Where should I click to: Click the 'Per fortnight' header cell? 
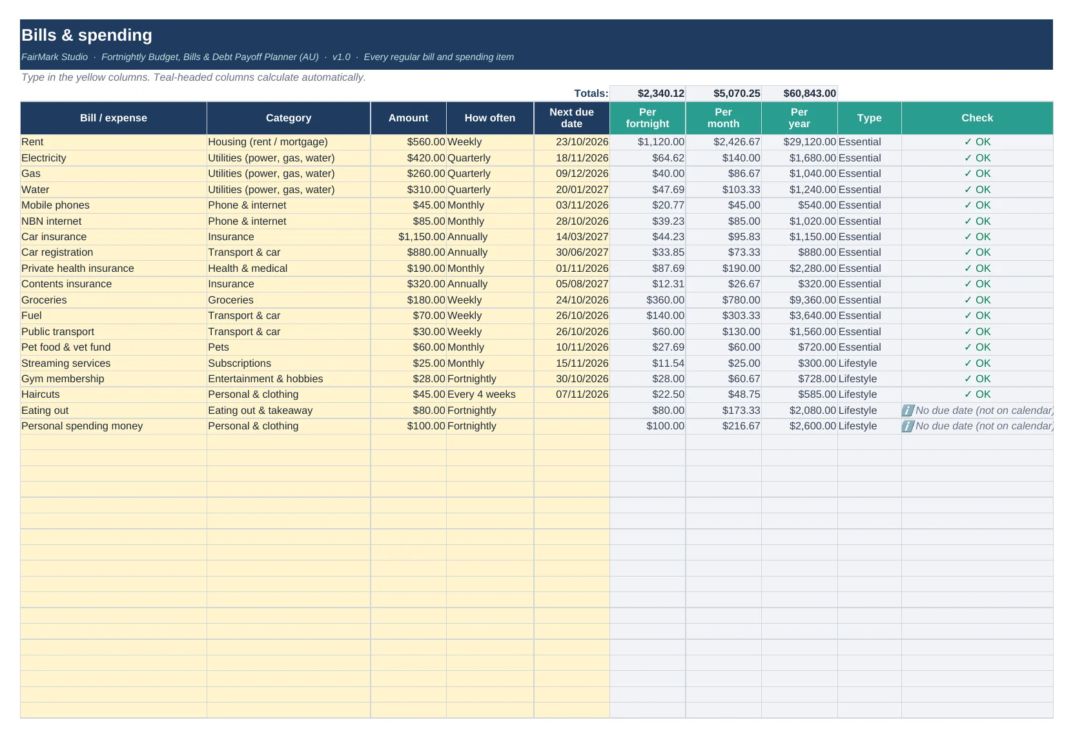648,118
